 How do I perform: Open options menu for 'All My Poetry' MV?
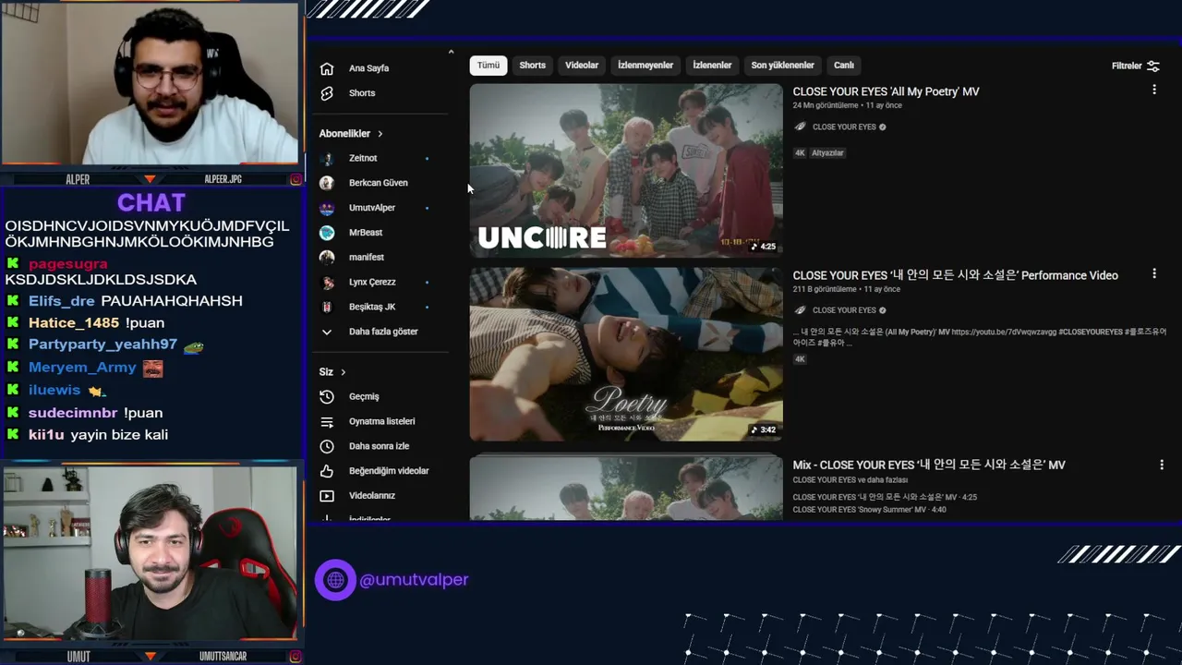(1153, 90)
